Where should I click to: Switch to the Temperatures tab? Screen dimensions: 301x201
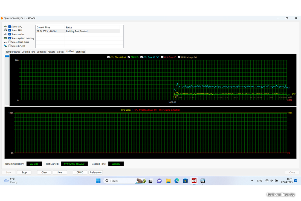13,52
